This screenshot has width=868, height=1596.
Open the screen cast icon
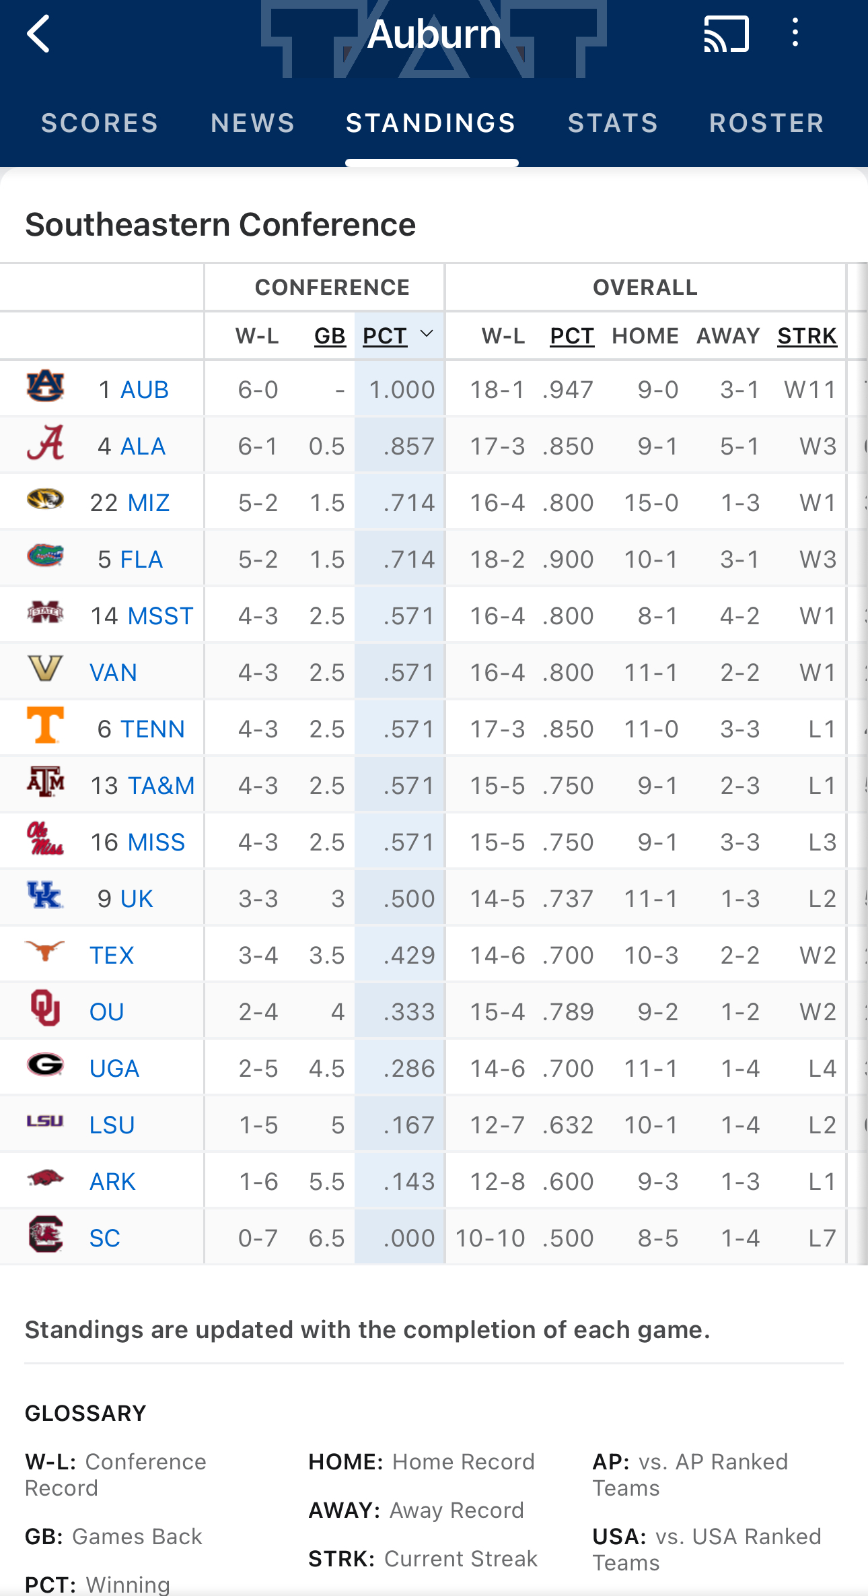pos(726,34)
